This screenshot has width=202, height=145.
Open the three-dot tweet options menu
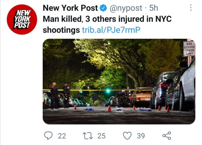point(191,8)
